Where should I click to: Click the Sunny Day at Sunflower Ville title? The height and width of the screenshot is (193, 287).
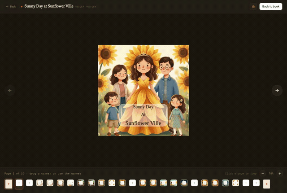coord(49,6)
